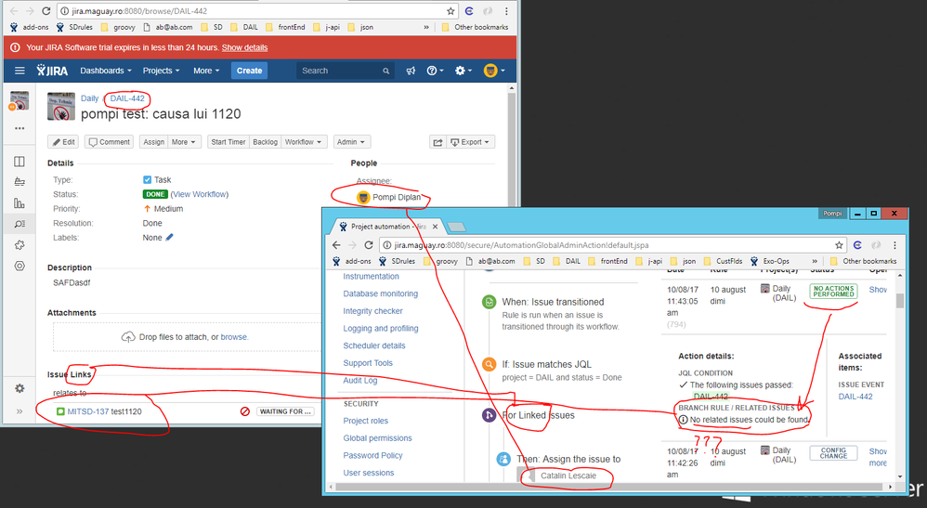Open the Dashboards dropdown menu
Viewport: 927px width, 508px height.
(106, 71)
